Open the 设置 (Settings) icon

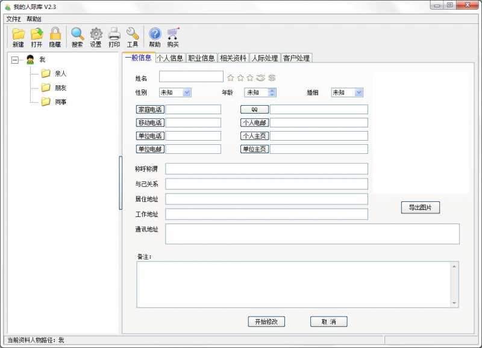click(x=95, y=36)
